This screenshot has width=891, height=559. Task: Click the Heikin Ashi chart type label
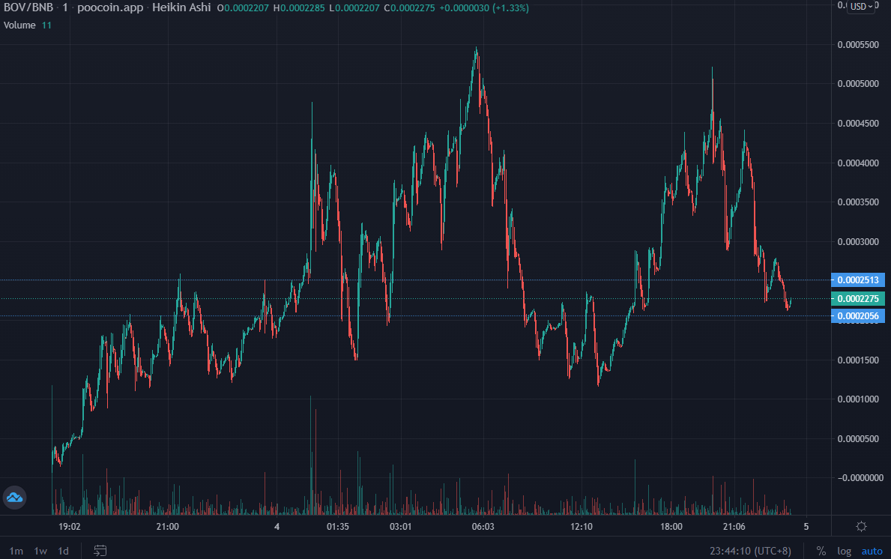tap(181, 8)
